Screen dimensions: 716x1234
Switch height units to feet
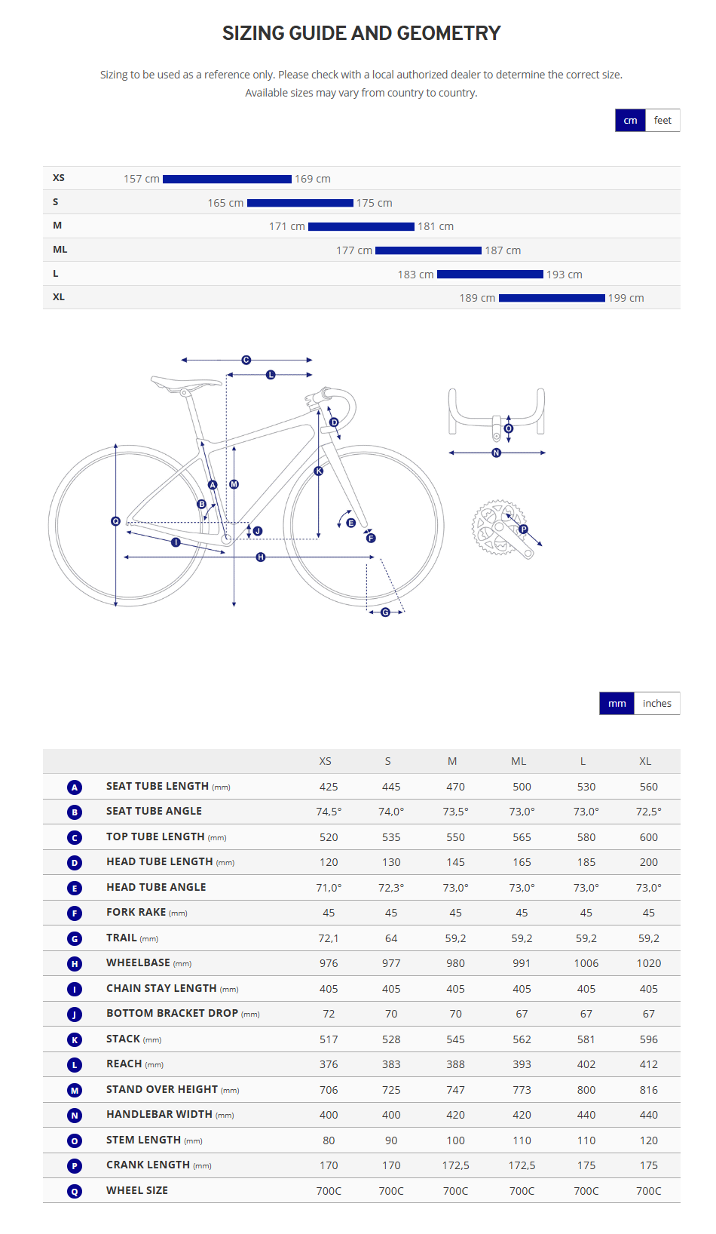click(x=662, y=121)
